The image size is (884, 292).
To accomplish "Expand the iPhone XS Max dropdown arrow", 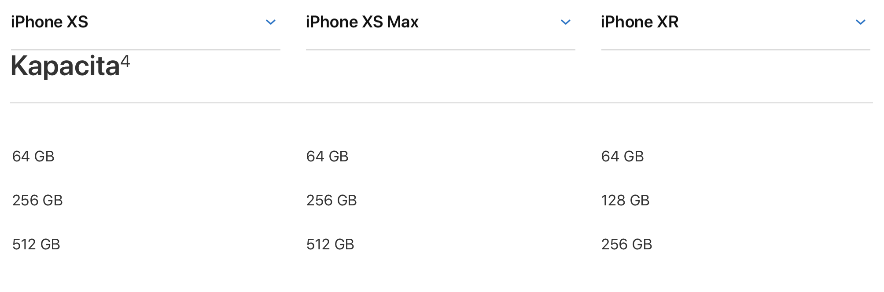I will (566, 22).
